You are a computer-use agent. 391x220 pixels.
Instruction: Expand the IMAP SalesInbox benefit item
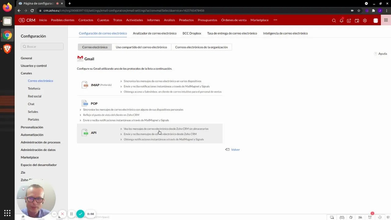pyautogui.click(x=173, y=92)
